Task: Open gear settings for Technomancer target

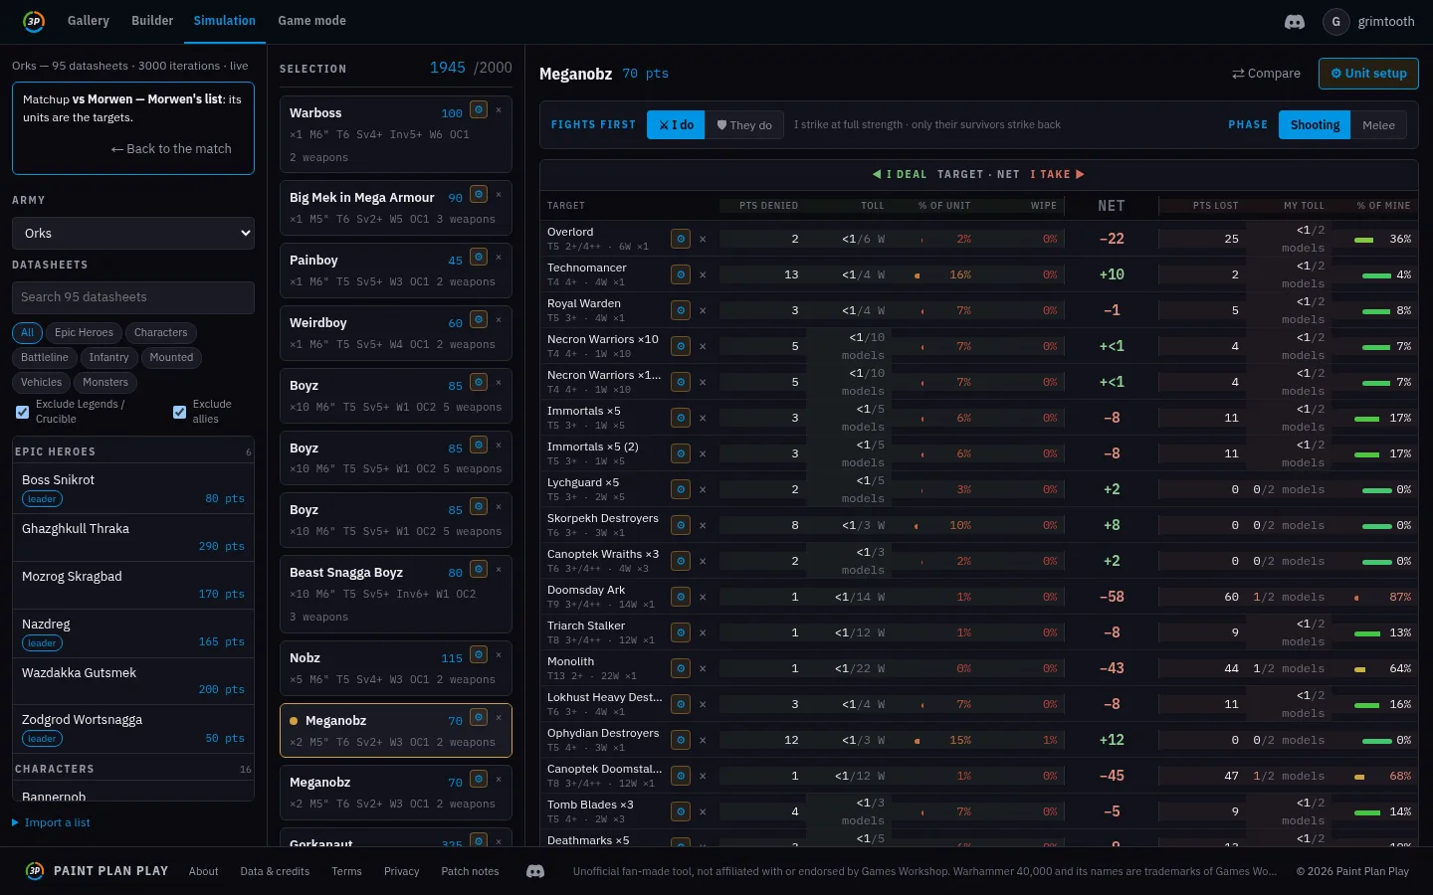Action: point(681,274)
